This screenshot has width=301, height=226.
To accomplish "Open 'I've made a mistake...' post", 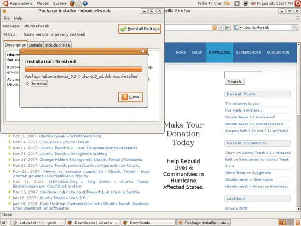I will click(244, 111).
